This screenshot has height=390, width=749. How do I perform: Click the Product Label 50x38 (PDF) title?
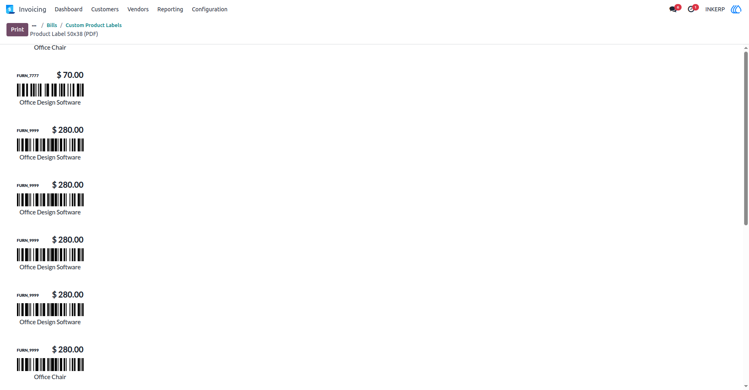point(64,34)
